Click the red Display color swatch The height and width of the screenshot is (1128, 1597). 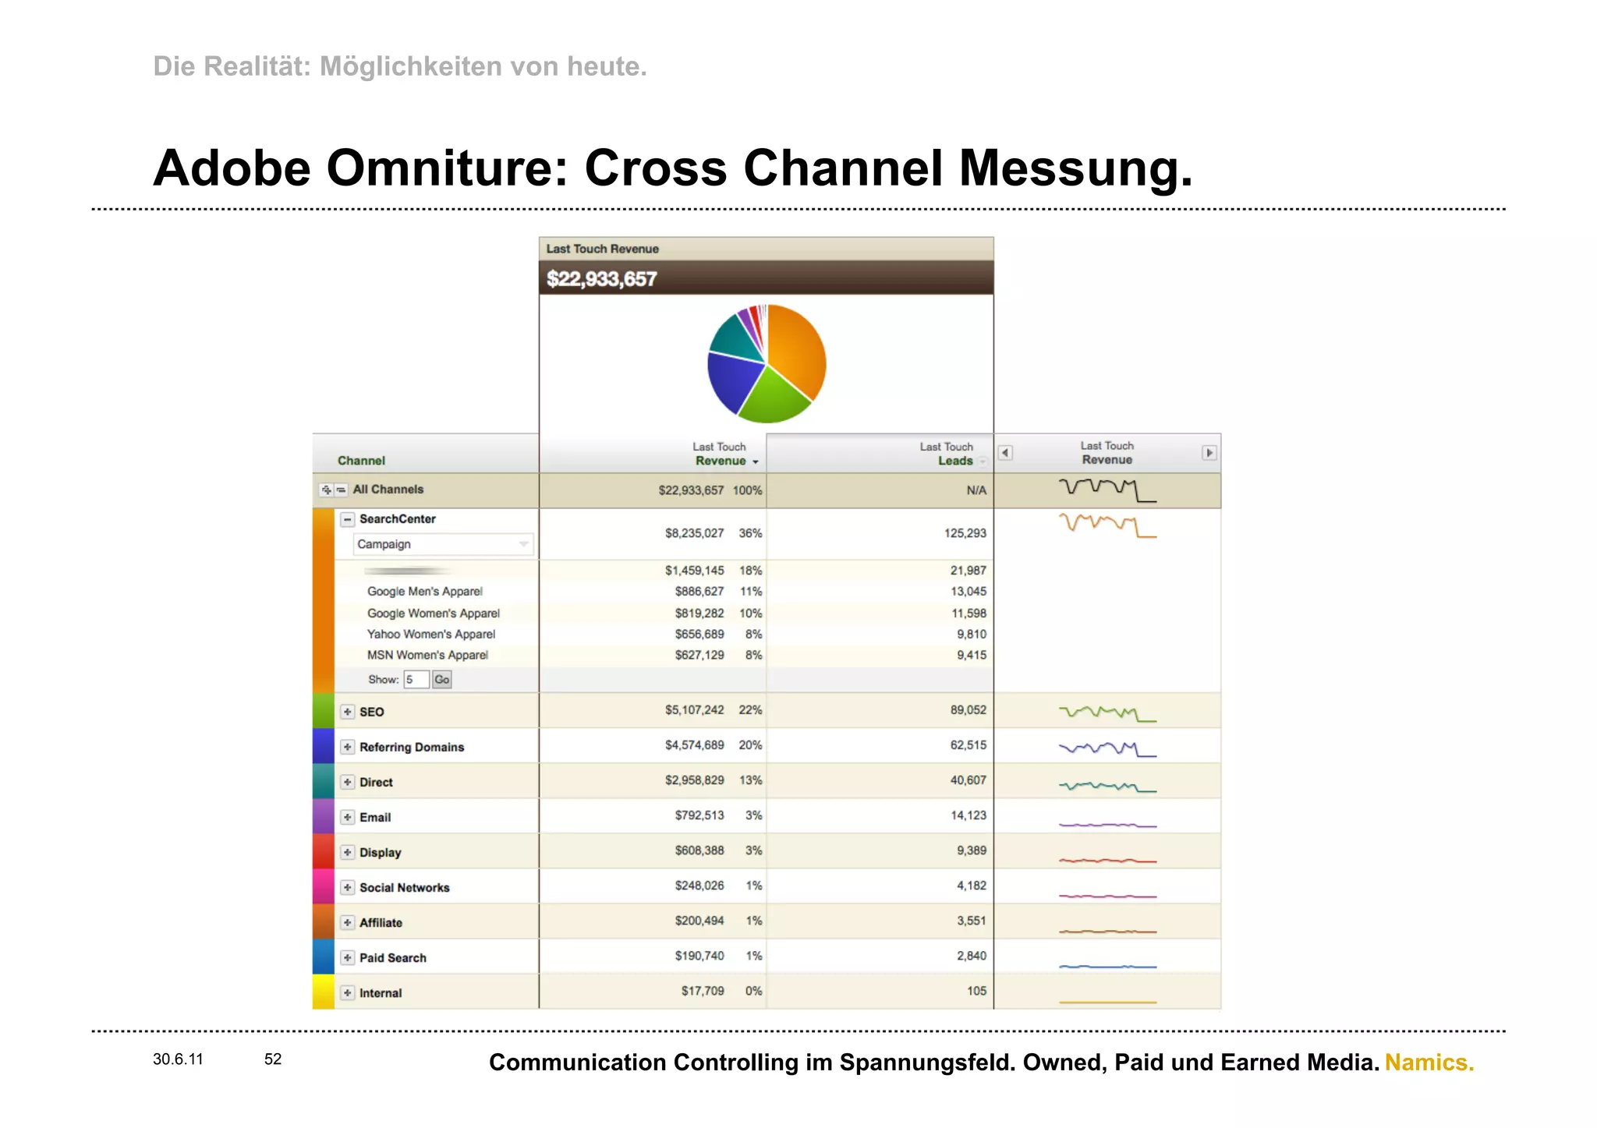[x=324, y=850]
